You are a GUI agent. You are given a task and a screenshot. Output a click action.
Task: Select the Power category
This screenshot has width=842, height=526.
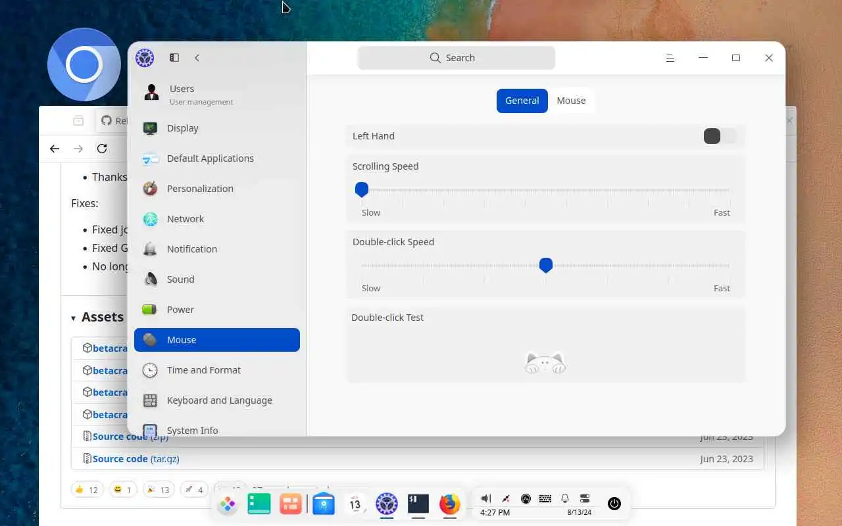point(216,310)
